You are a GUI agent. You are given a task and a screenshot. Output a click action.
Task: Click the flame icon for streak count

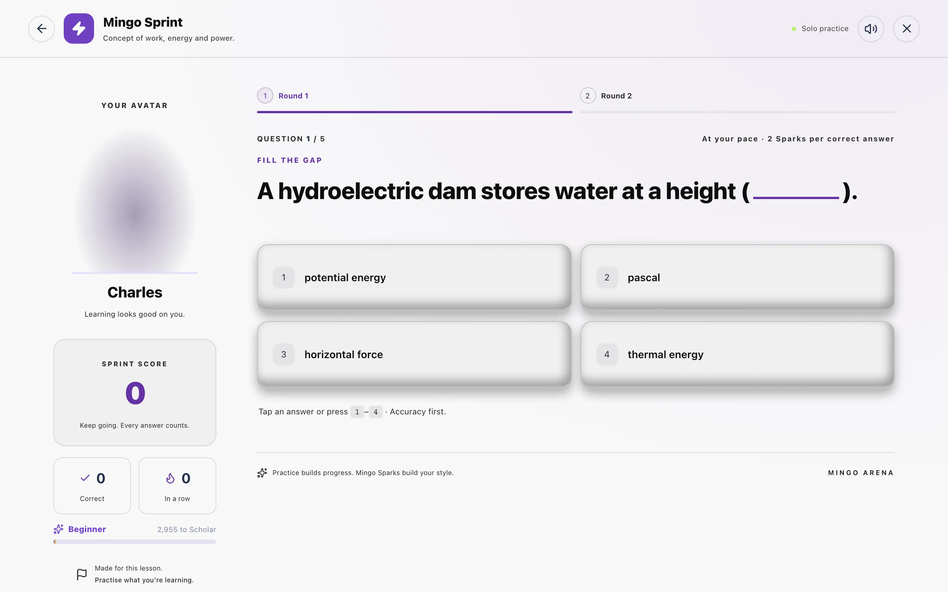[x=170, y=478]
